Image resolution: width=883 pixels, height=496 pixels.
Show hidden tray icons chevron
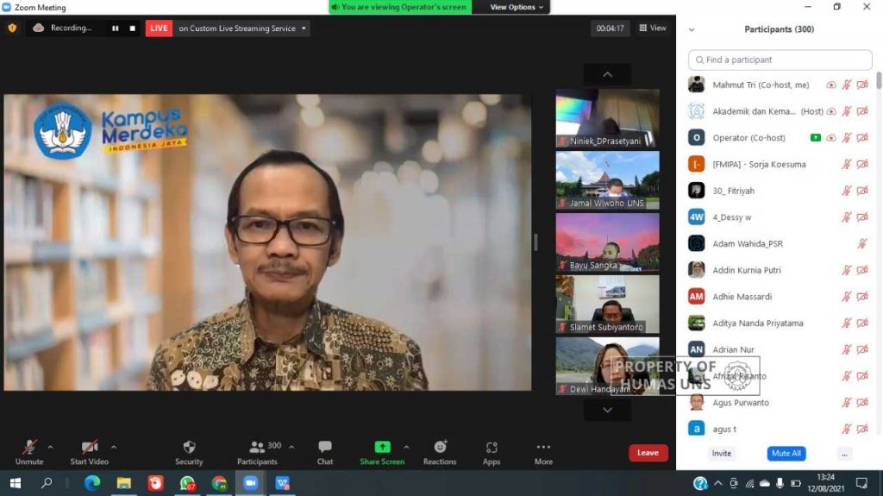718,483
